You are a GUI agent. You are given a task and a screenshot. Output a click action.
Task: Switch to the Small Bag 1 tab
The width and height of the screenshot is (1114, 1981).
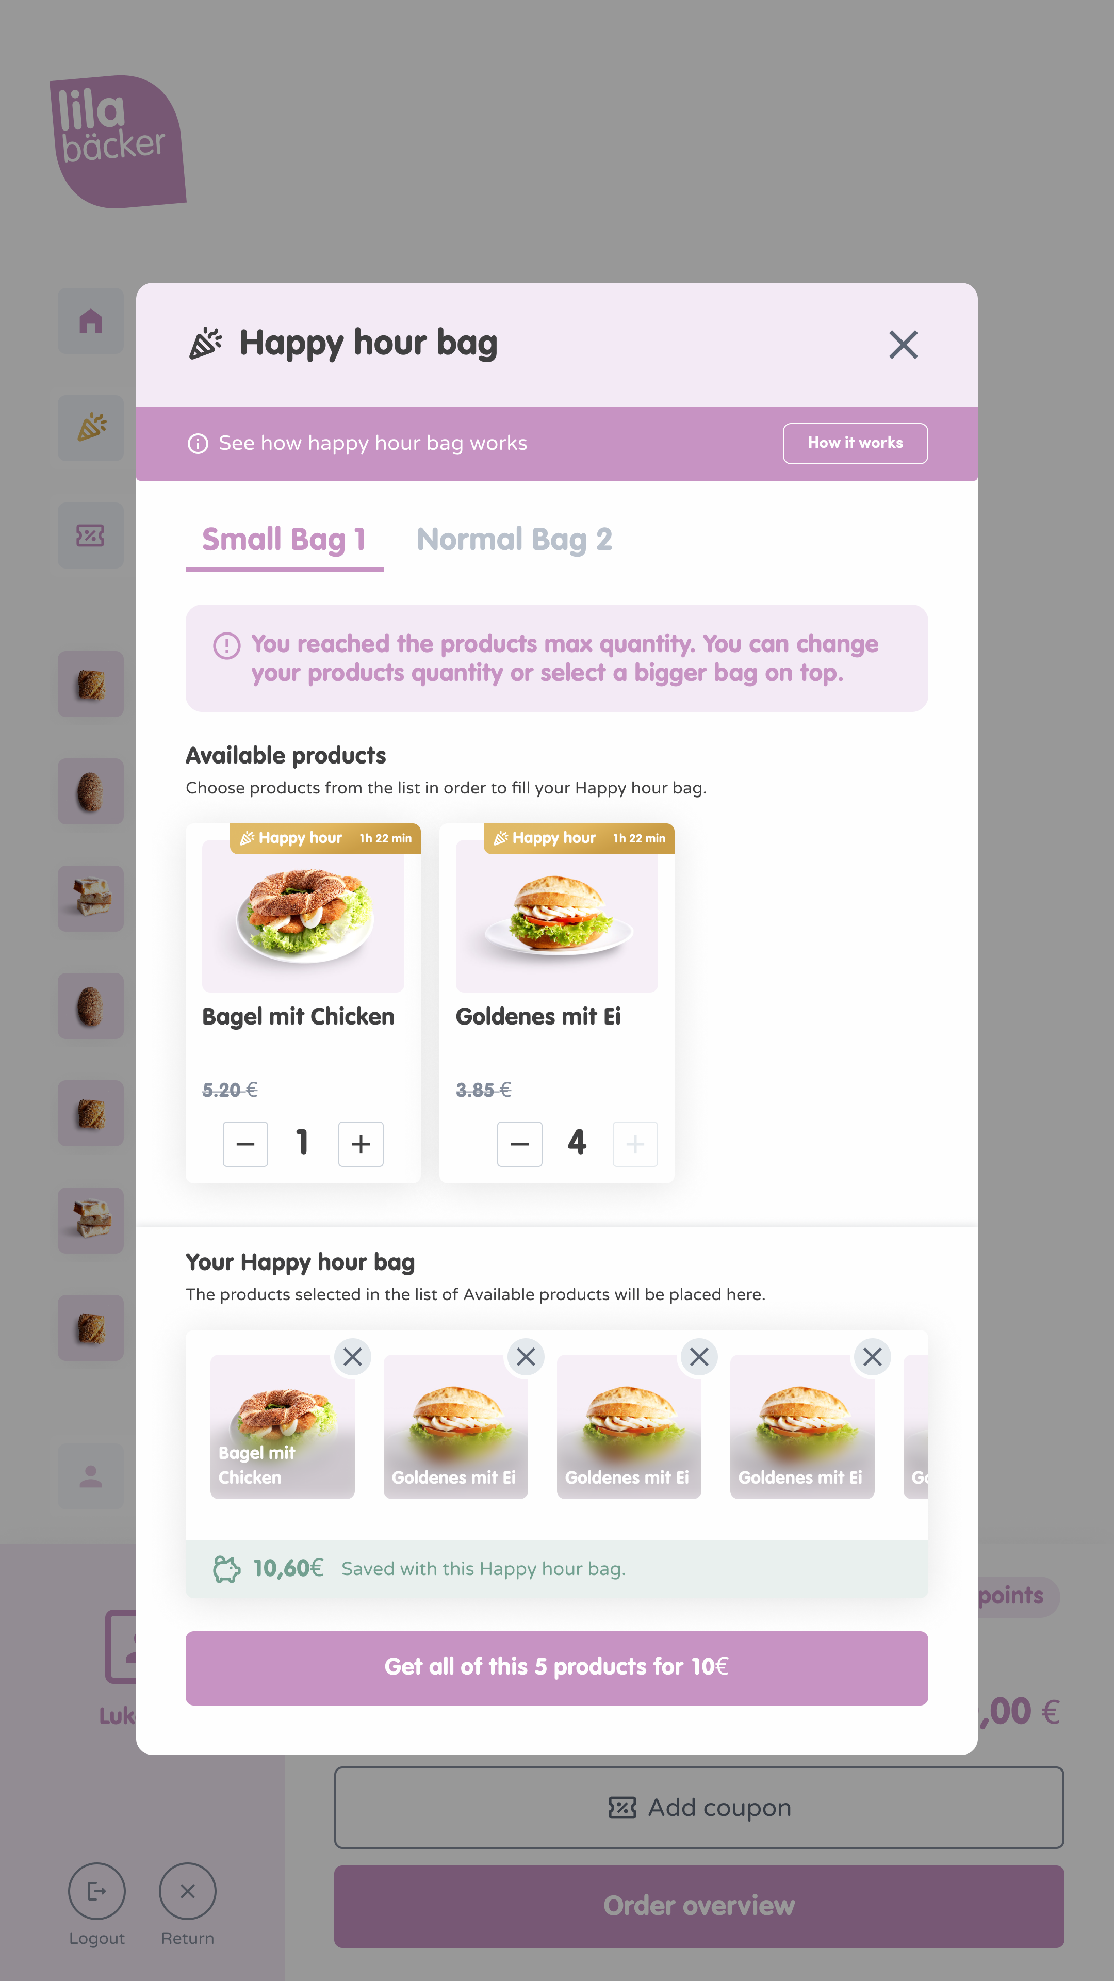coord(285,540)
